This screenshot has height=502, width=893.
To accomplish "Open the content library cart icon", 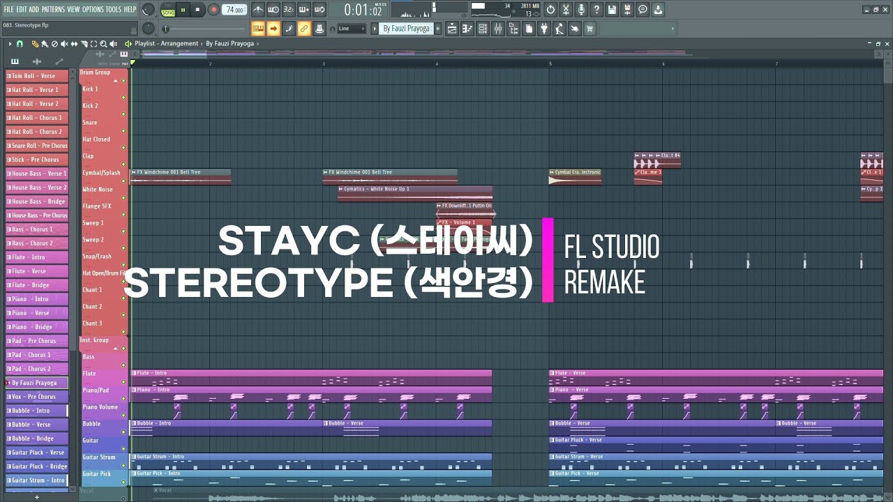I will (x=590, y=29).
